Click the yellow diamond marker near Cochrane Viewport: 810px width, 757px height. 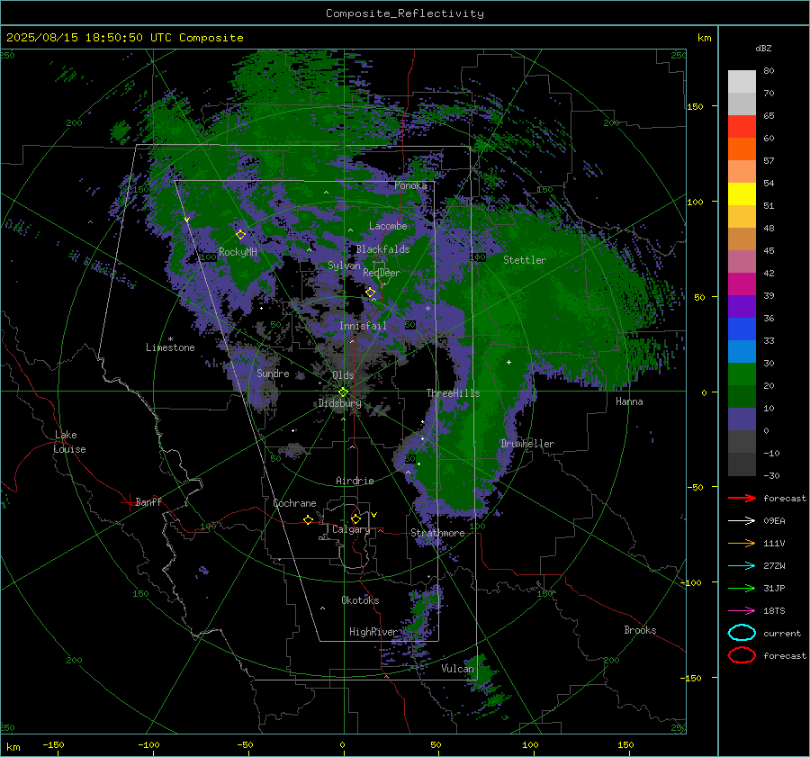308,519
